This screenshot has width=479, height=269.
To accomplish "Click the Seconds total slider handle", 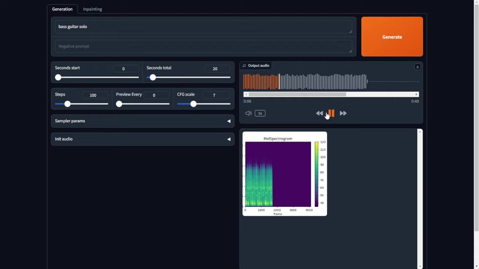I will [x=153, y=77].
